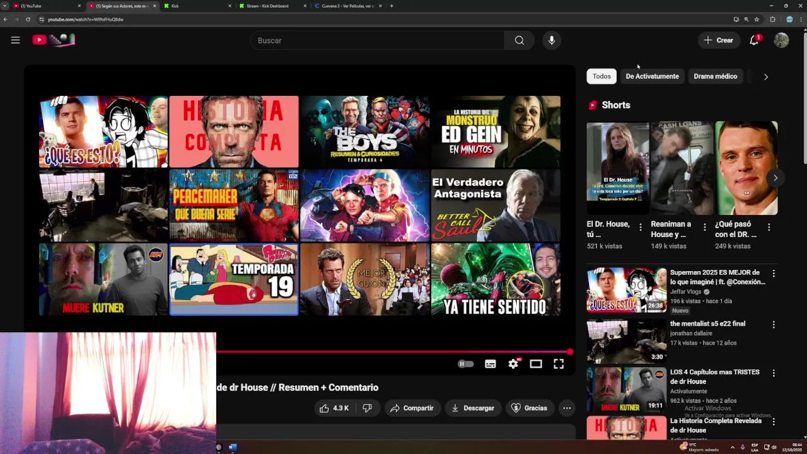This screenshot has height=454, width=807.
Task: Open Superman 2025 ES MEJOR video title
Action: (x=717, y=277)
